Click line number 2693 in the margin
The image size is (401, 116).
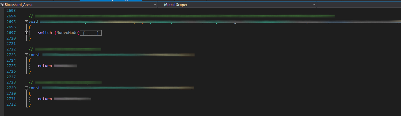click(11, 11)
